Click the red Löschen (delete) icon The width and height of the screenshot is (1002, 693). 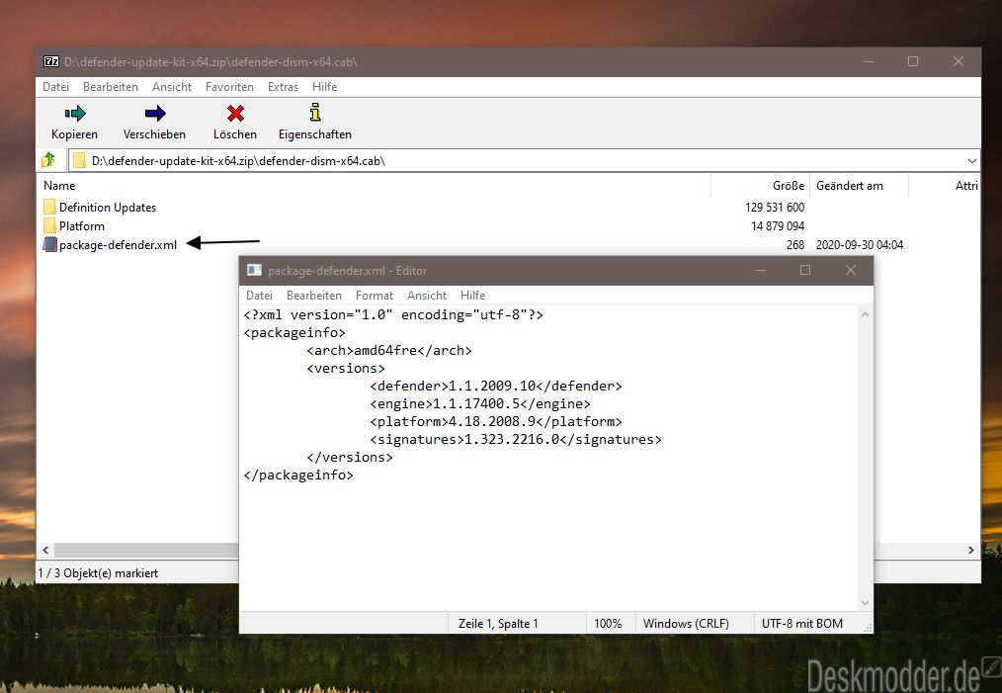click(235, 114)
